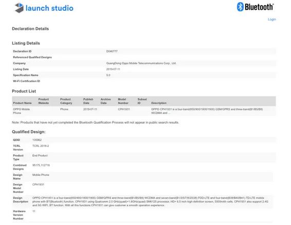Select Specification Name value 5.0

click(108, 75)
